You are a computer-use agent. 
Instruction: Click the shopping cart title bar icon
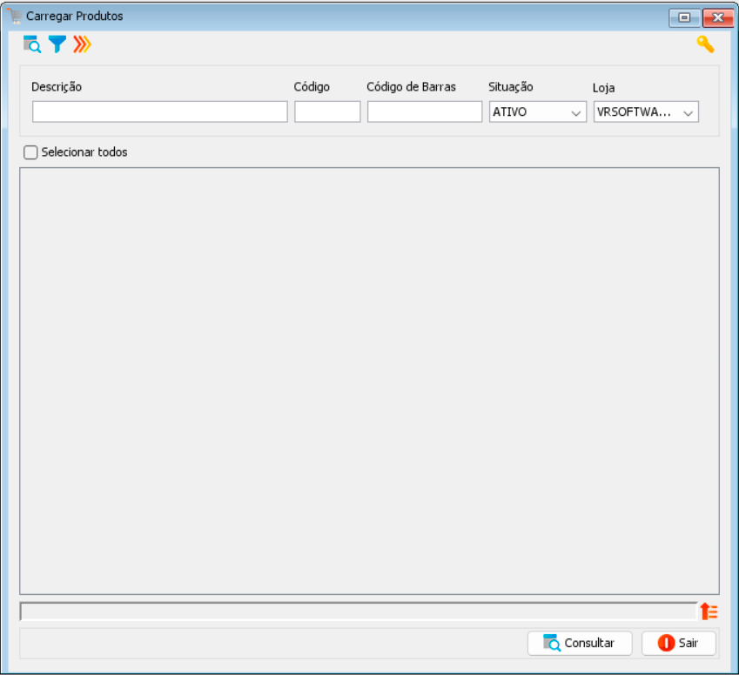pyautogui.click(x=15, y=16)
